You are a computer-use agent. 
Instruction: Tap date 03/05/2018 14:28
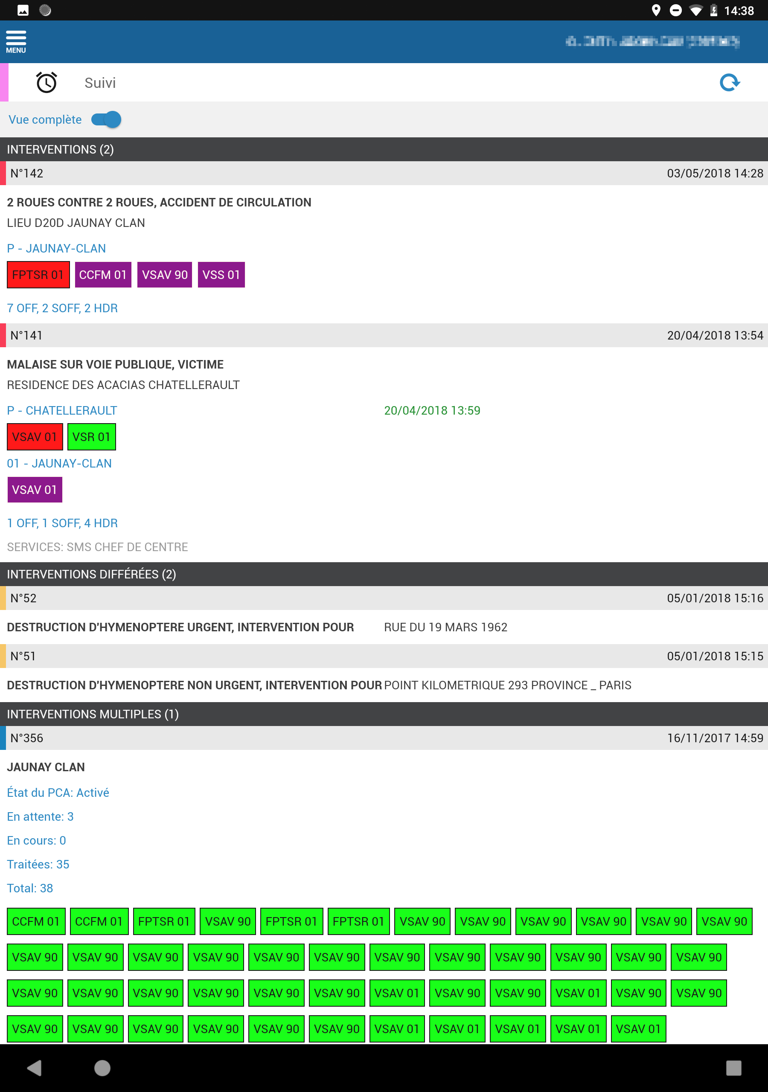(x=715, y=173)
